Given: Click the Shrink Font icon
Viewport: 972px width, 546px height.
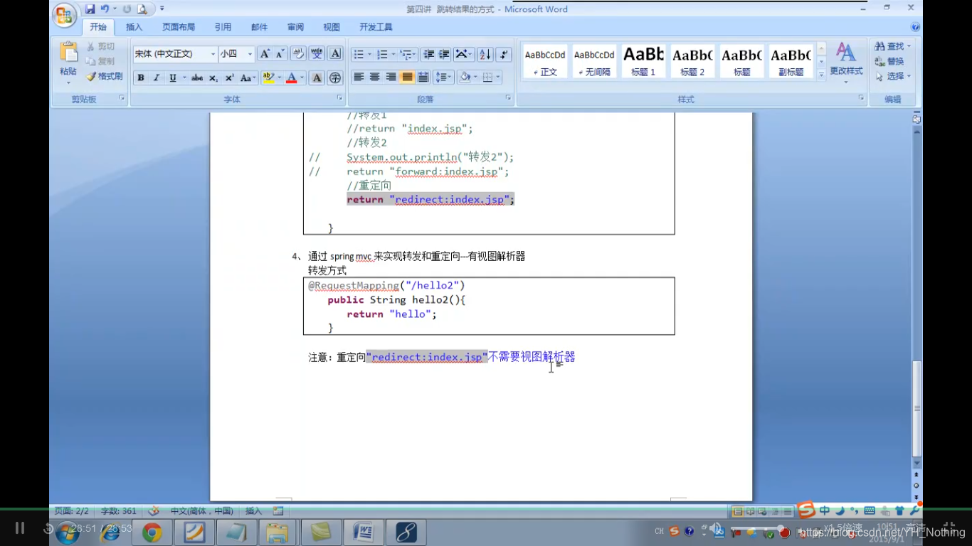Looking at the screenshot, I should 280,54.
